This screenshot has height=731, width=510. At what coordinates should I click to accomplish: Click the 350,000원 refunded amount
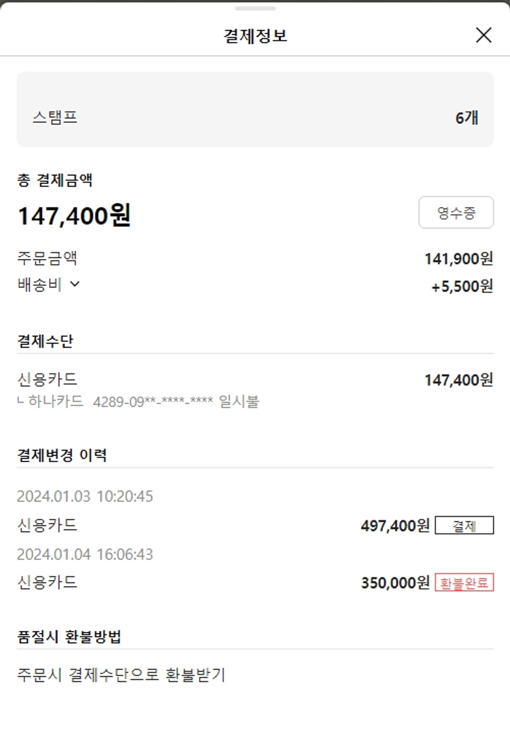tap(395, 583)
